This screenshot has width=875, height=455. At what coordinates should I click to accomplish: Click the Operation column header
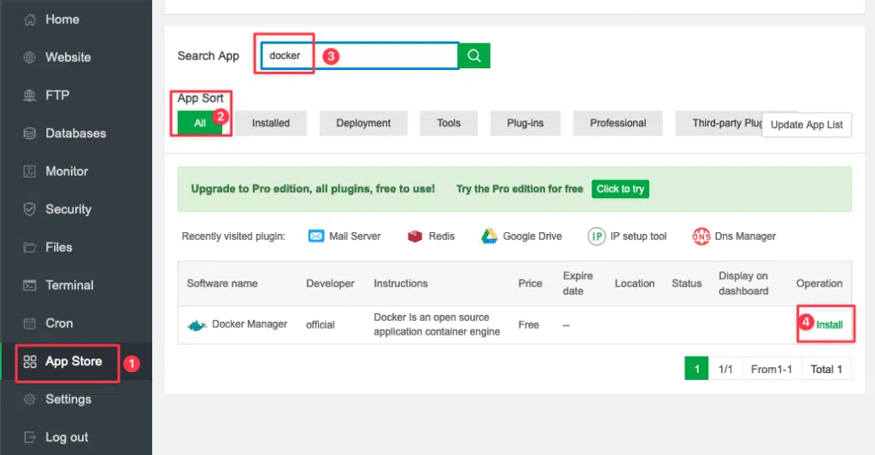tap(819, 283)
